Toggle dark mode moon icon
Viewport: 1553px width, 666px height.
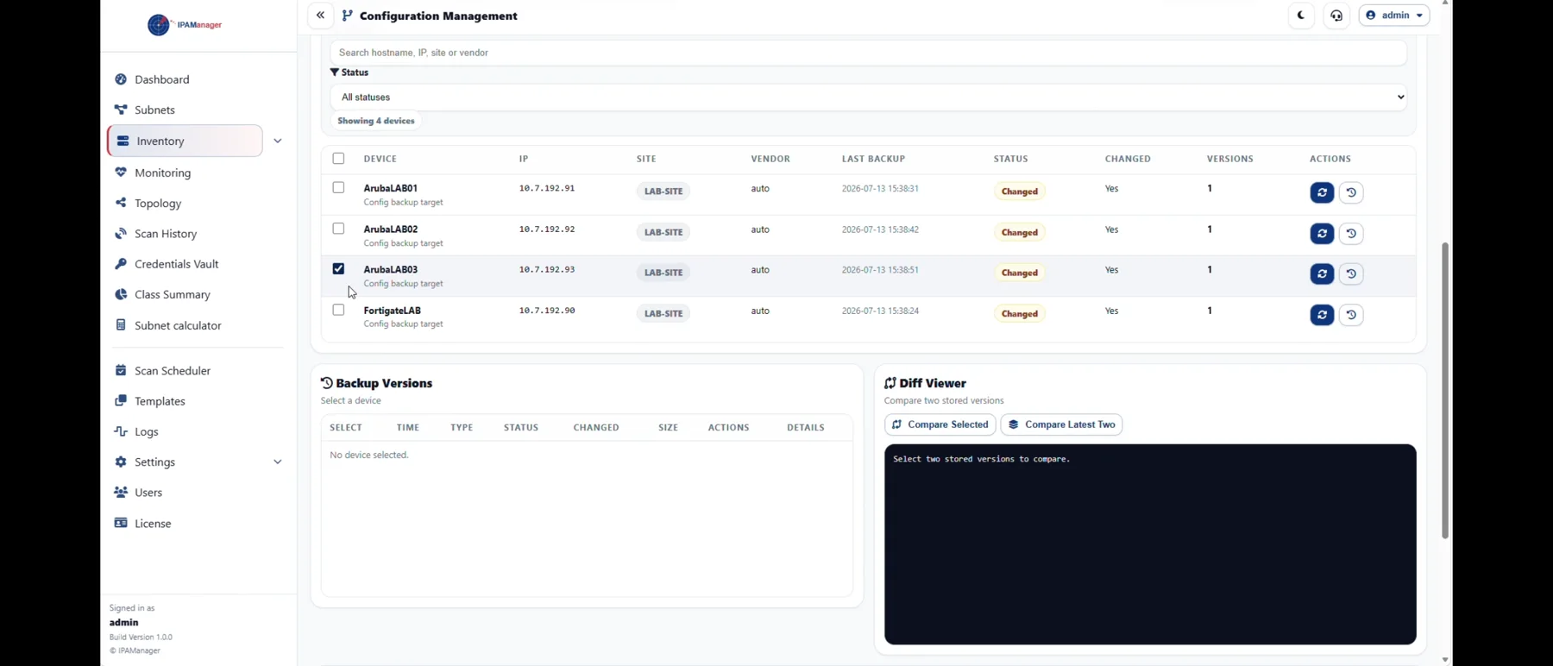(1301, 16)
